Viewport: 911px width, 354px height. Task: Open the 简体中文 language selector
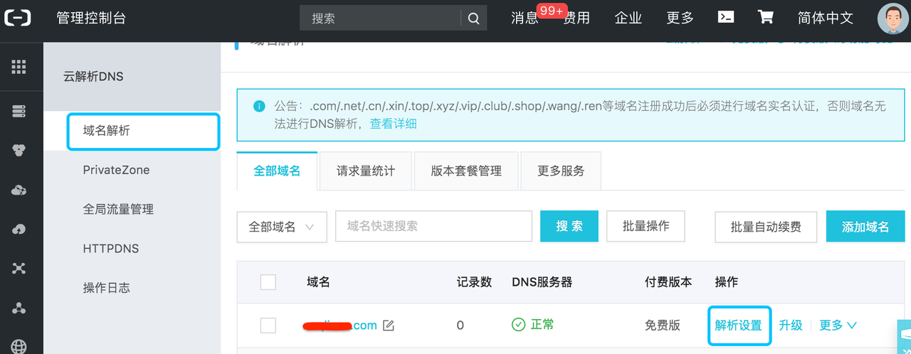[826, 18]
